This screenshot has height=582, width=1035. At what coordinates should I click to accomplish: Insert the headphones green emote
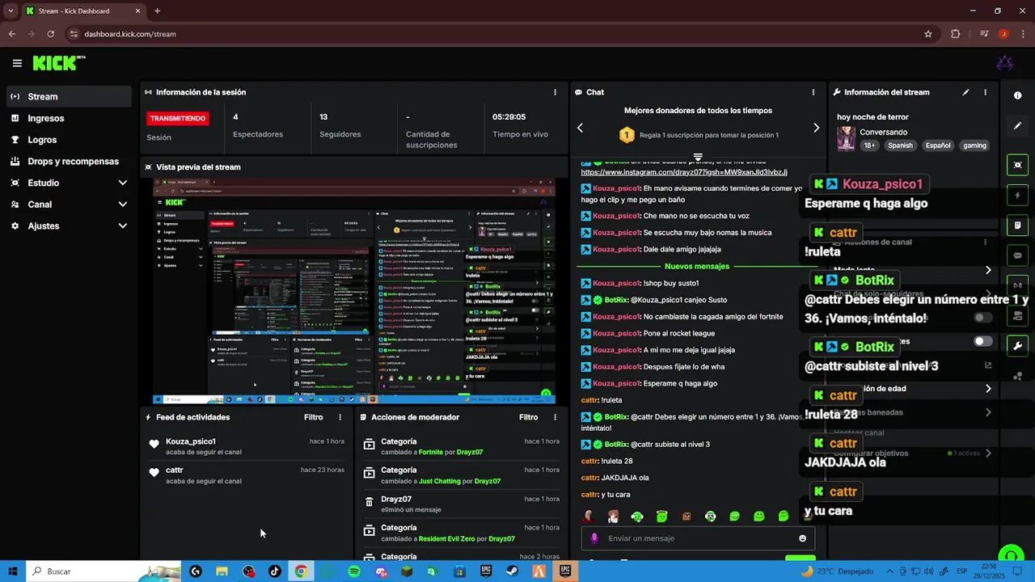637,516
